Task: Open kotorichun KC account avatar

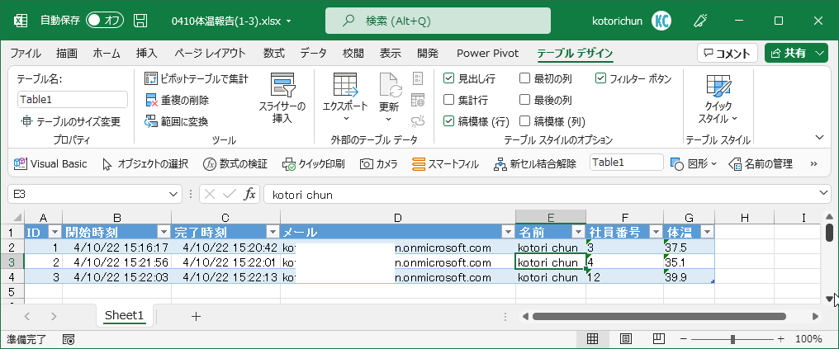Action: 661,21
